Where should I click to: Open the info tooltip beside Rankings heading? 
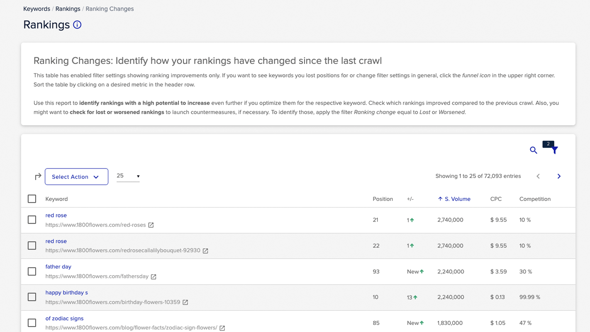pyautogui.click(x=78, y=25)
